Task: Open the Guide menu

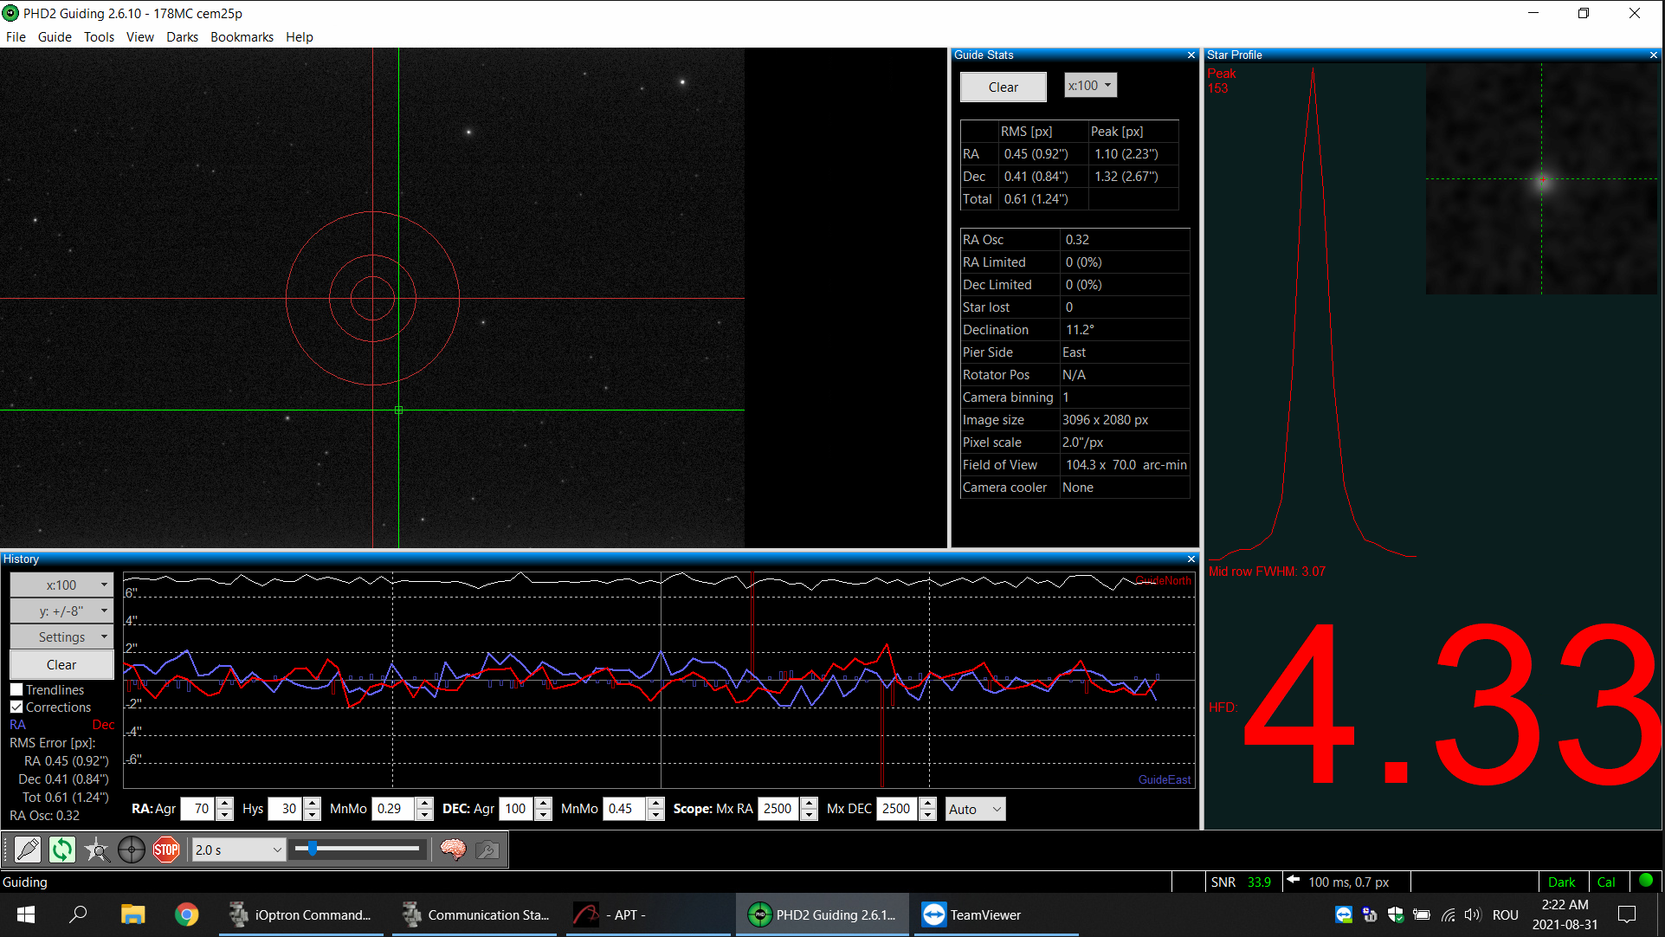Action: pyautogui.click(x=55, y=36)
